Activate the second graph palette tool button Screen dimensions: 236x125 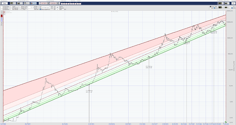point(20,3)
